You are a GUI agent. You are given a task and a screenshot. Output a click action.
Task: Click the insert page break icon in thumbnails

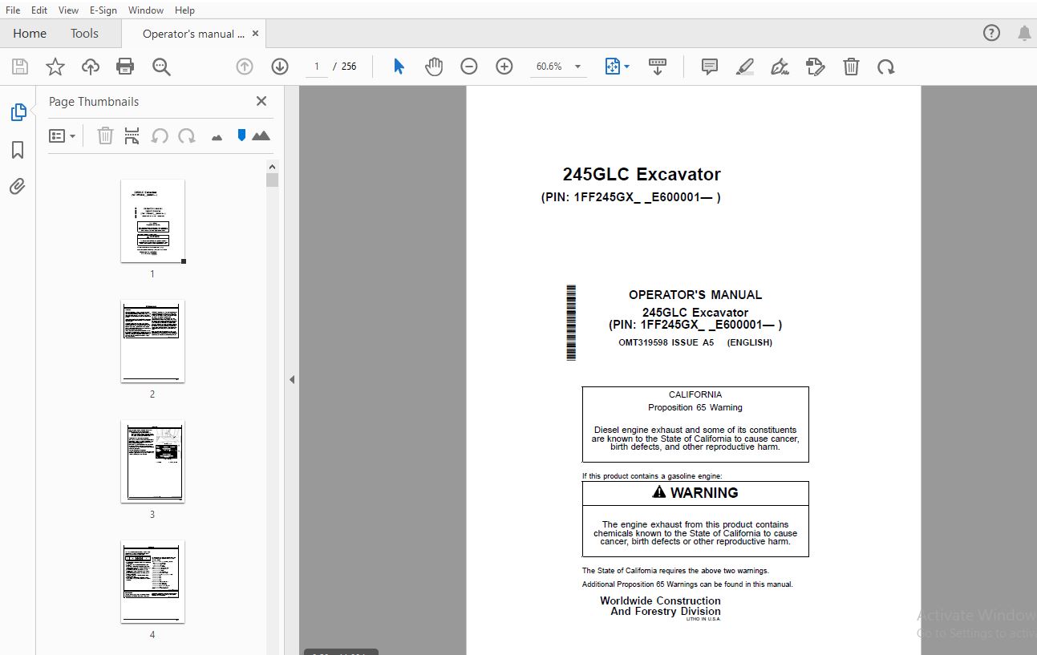pos(132,135)
